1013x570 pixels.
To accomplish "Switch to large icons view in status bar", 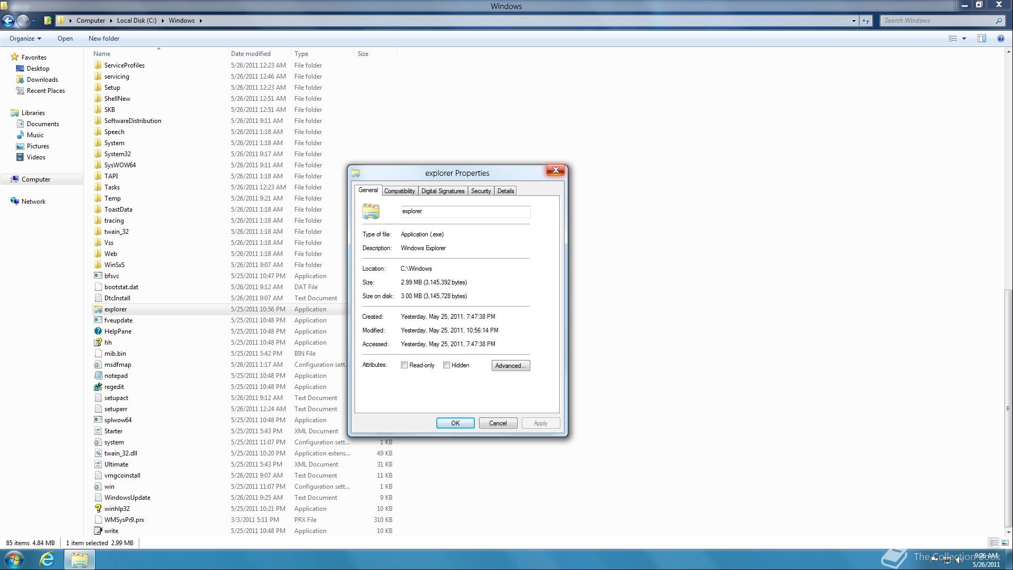I will point(1005,543).
